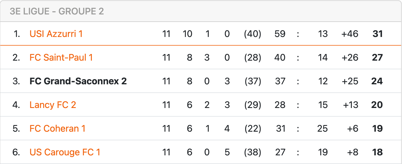This screenshot has height=164, width=402.
Task: Select the FC Coheran 1 link
Action: [57, 128]
